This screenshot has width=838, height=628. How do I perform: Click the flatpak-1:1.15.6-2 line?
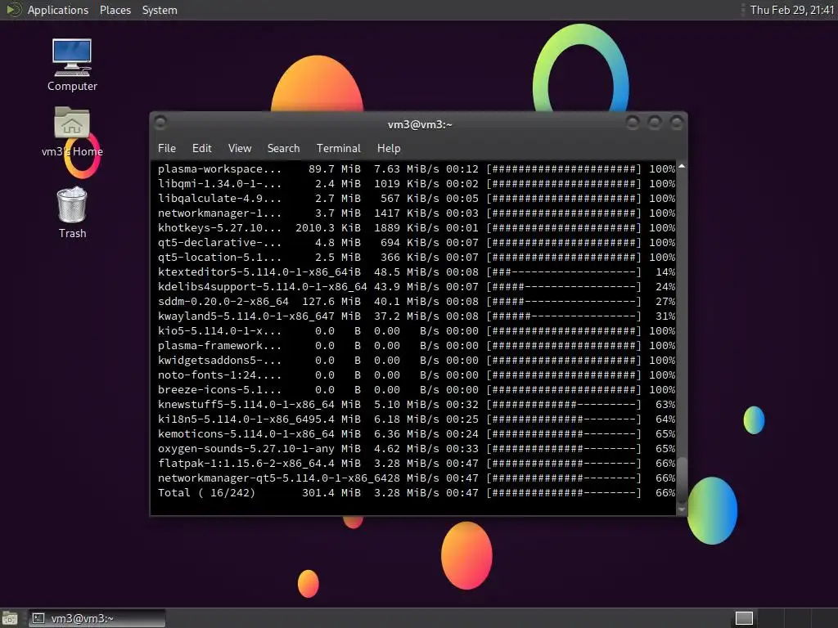pyautogui.click(x=417, y=463)
